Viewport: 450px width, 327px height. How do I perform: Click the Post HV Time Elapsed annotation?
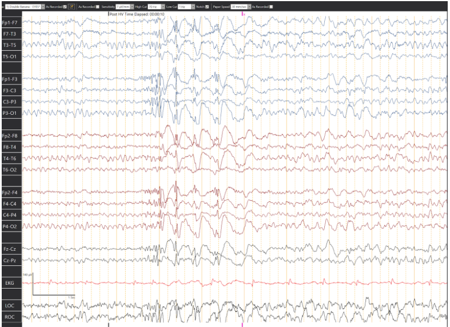point(137,14)
